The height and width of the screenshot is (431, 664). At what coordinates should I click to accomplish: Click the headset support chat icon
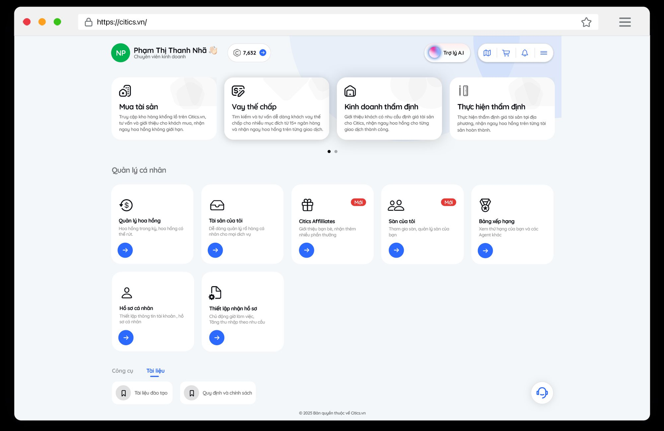pyautogui.click(x=542, y=393)
